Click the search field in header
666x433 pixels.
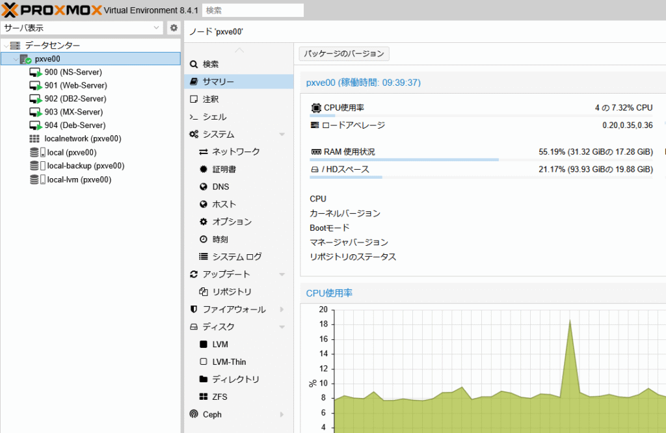click(253, 10)
